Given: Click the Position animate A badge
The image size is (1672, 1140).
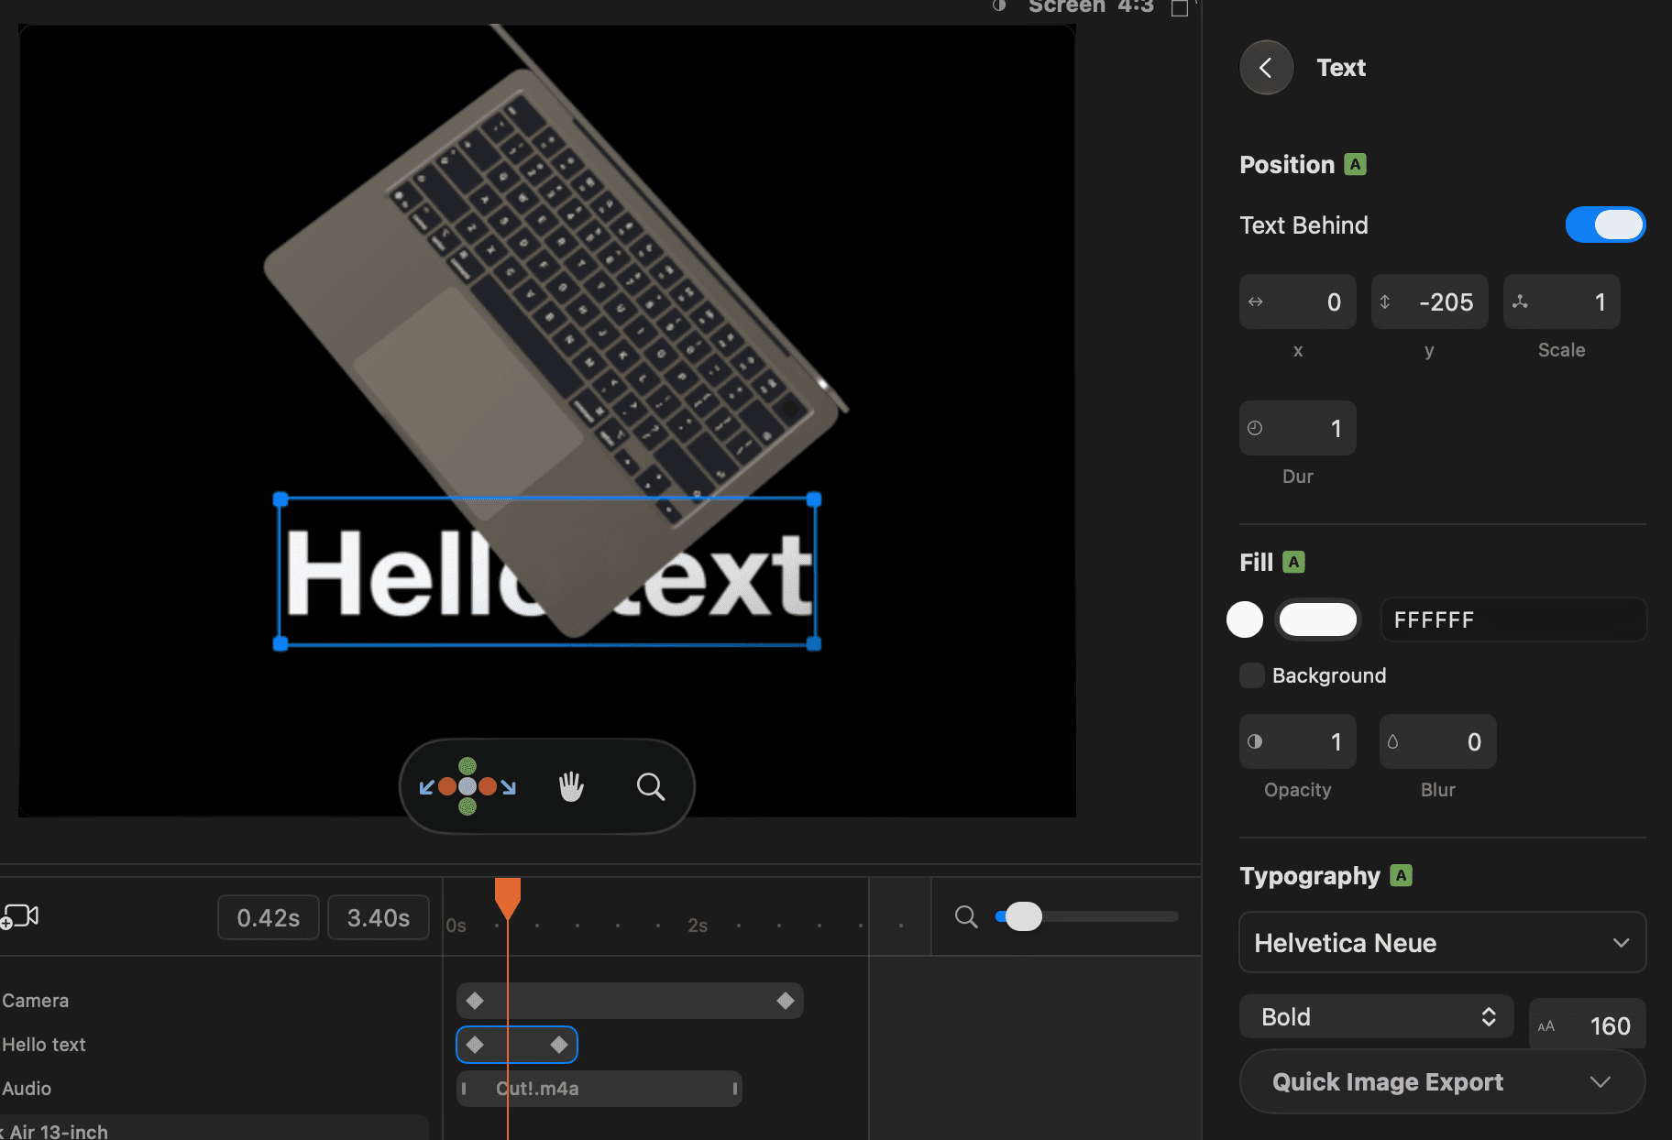Looking at the screenshot, I should pos(1355,164).
